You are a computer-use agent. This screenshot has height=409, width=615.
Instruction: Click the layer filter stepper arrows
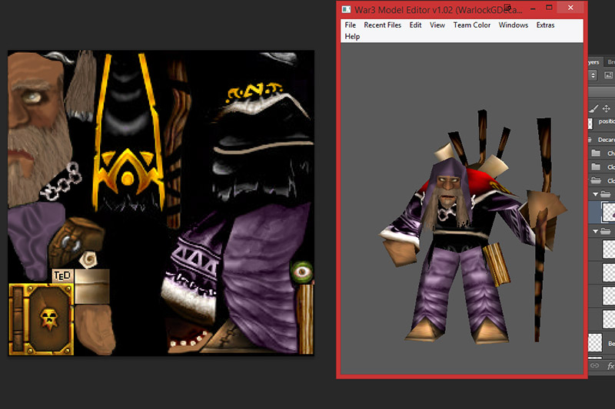tap(593, 75)
